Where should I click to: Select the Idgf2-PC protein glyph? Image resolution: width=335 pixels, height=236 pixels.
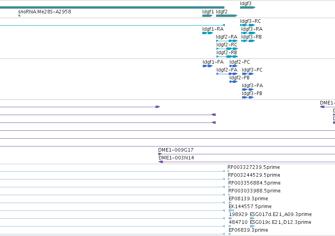coord(233,66)
